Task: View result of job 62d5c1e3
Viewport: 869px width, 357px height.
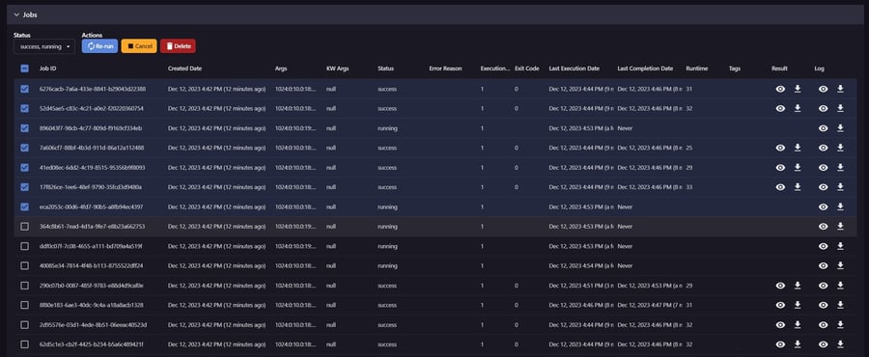Action: (780, 344)
